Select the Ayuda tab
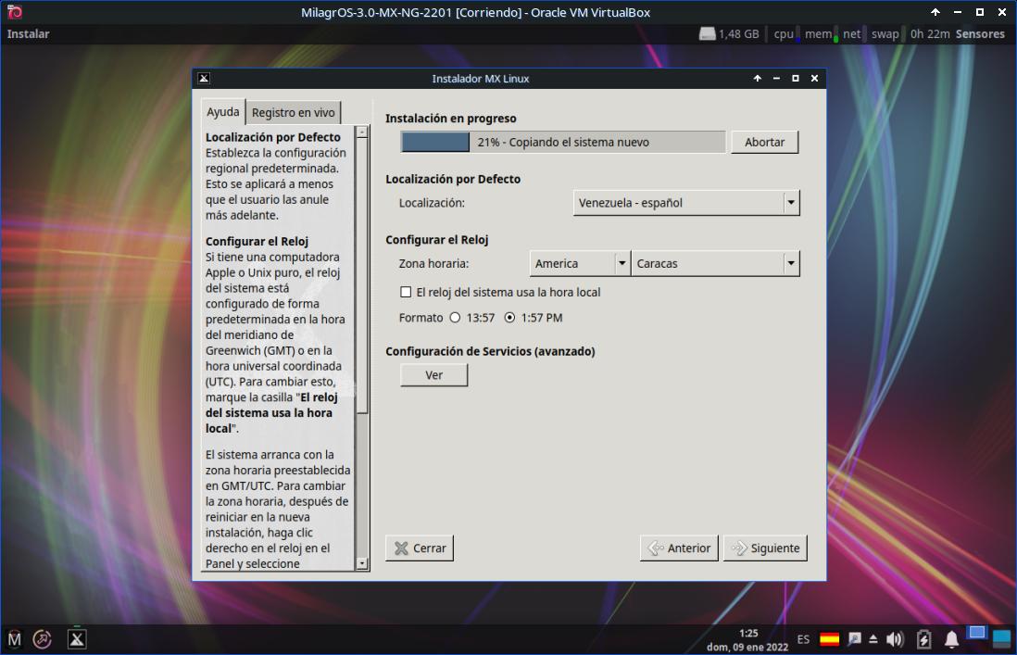The height and width of the screenshot is (655, 1017). (223, 112)
